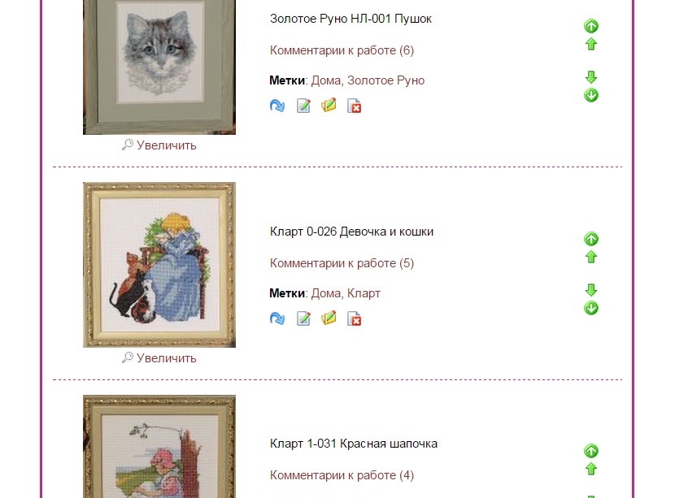This screenshot has width=688, height=498.
Task: Enlarge the cat embroidery via Увеличить
Action: point(159,145)
